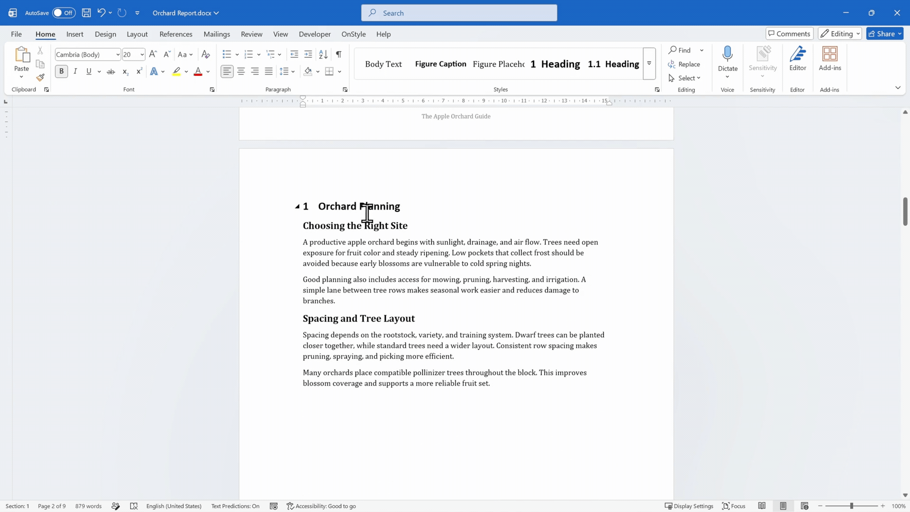Apply red font color
The image size is (910, 512).
pos(198,72)
